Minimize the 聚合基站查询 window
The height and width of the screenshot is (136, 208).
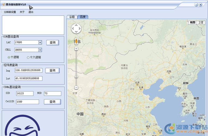pos(196,5)
